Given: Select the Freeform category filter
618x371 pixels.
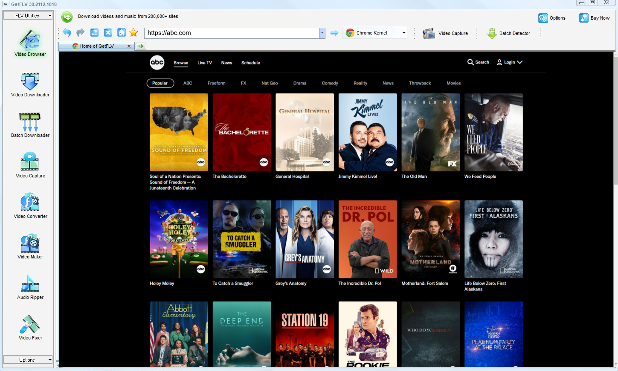Looking at the screenshot, I should coord(217,83).
